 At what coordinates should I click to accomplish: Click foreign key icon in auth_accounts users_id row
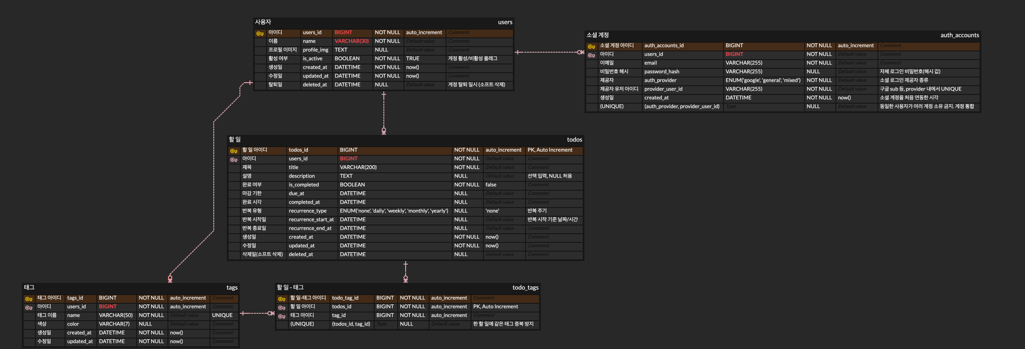(x=591, y=55)
